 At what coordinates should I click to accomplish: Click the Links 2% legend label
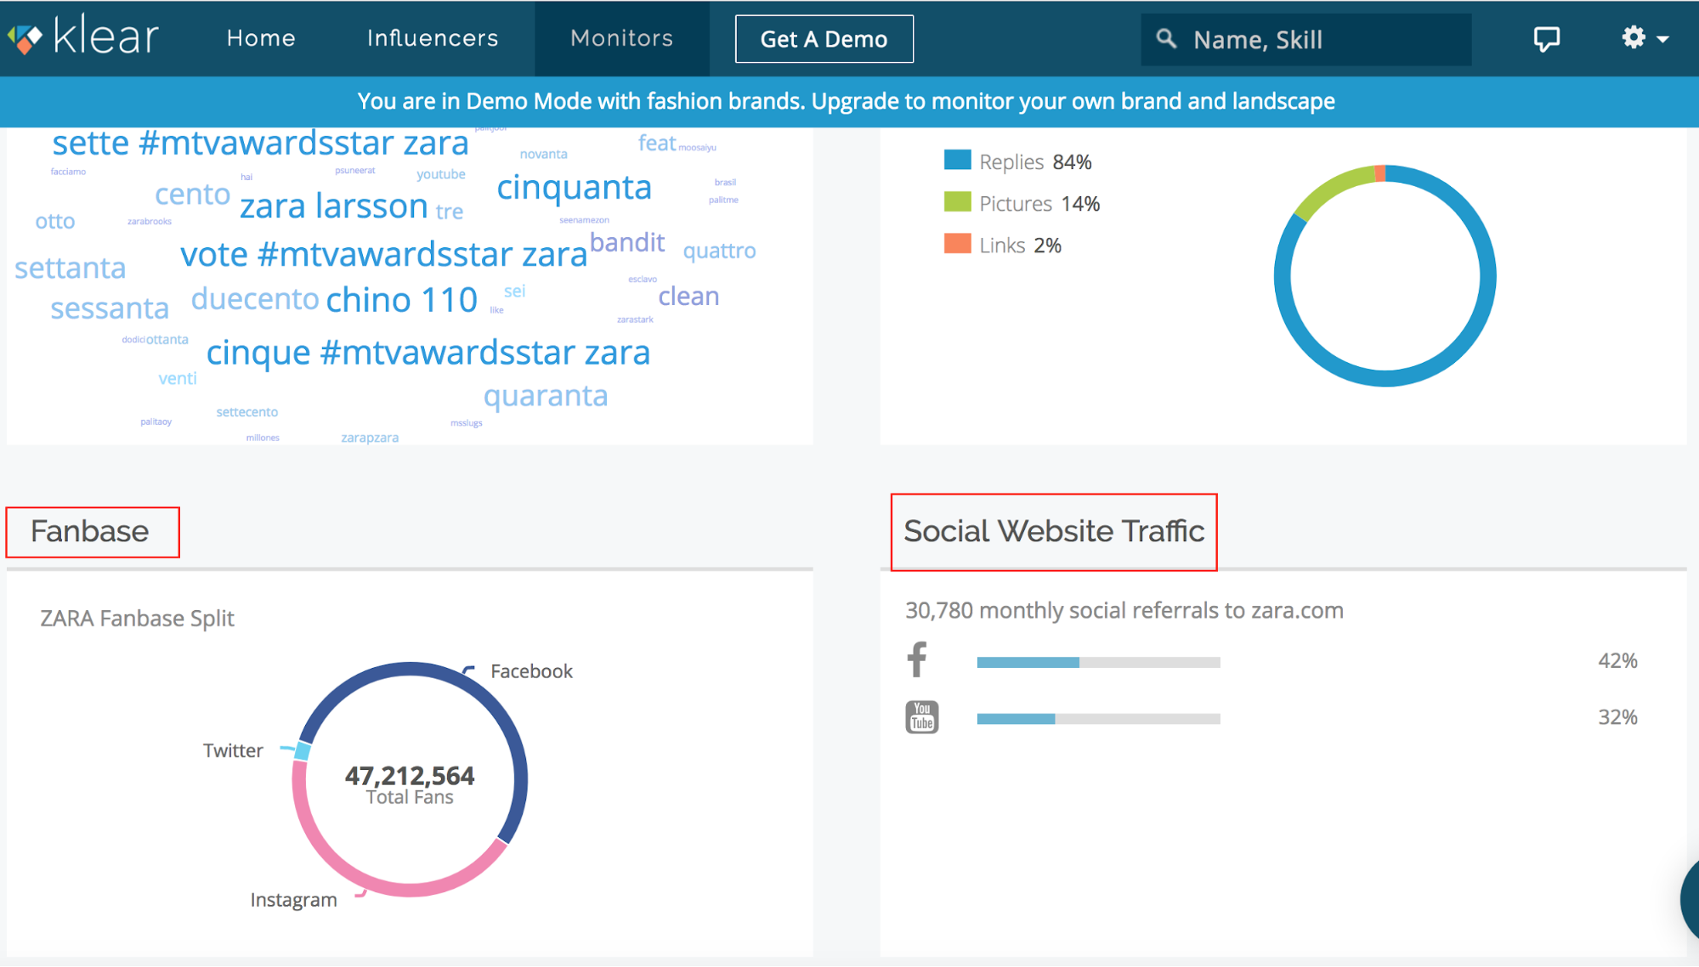tap(1020, 246)
